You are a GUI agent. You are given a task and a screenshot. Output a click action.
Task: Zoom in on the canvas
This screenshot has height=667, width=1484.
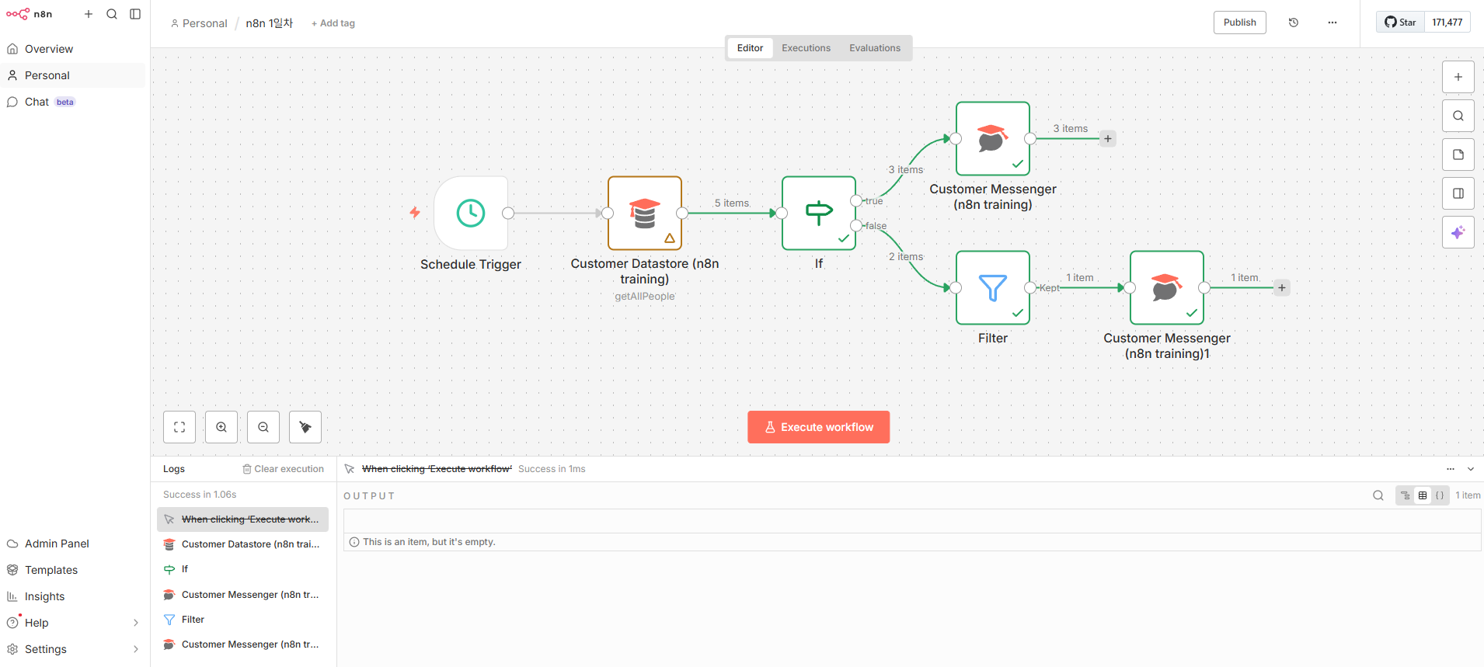coord(221,427)
